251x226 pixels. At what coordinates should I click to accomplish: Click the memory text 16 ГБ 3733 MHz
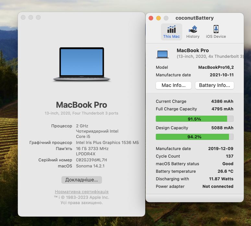tap(92, 149)
